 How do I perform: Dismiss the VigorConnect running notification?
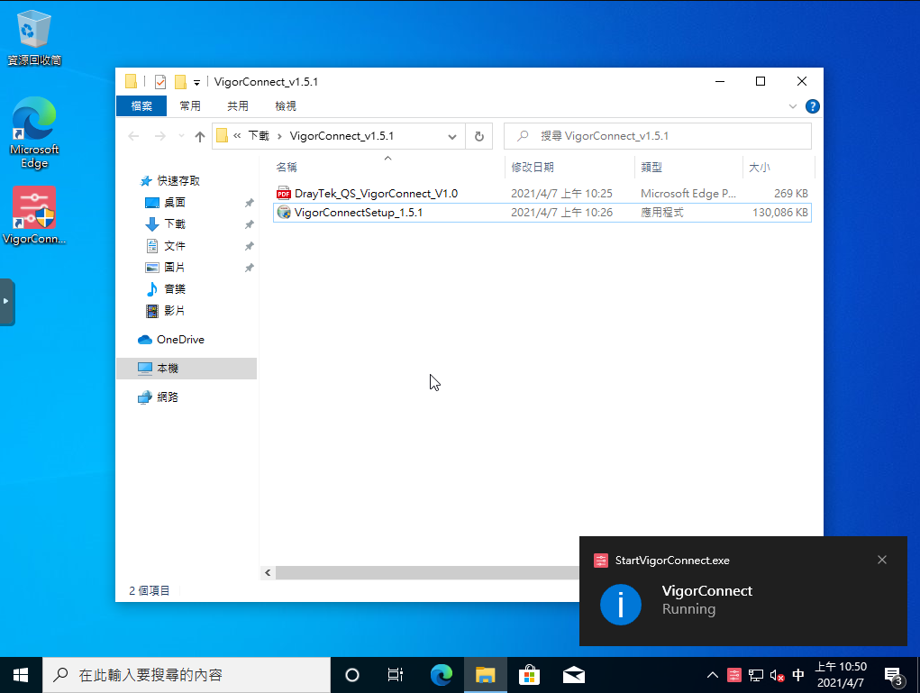click(x=881, y=560)
